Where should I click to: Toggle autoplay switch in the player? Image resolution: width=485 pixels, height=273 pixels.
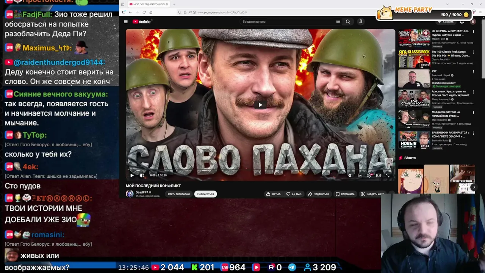350,175
